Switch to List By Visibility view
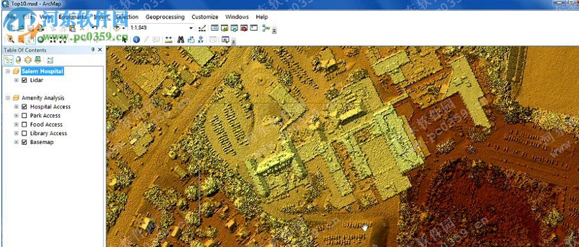The width and height of the screenshot is (579, 247). (28, 60)
